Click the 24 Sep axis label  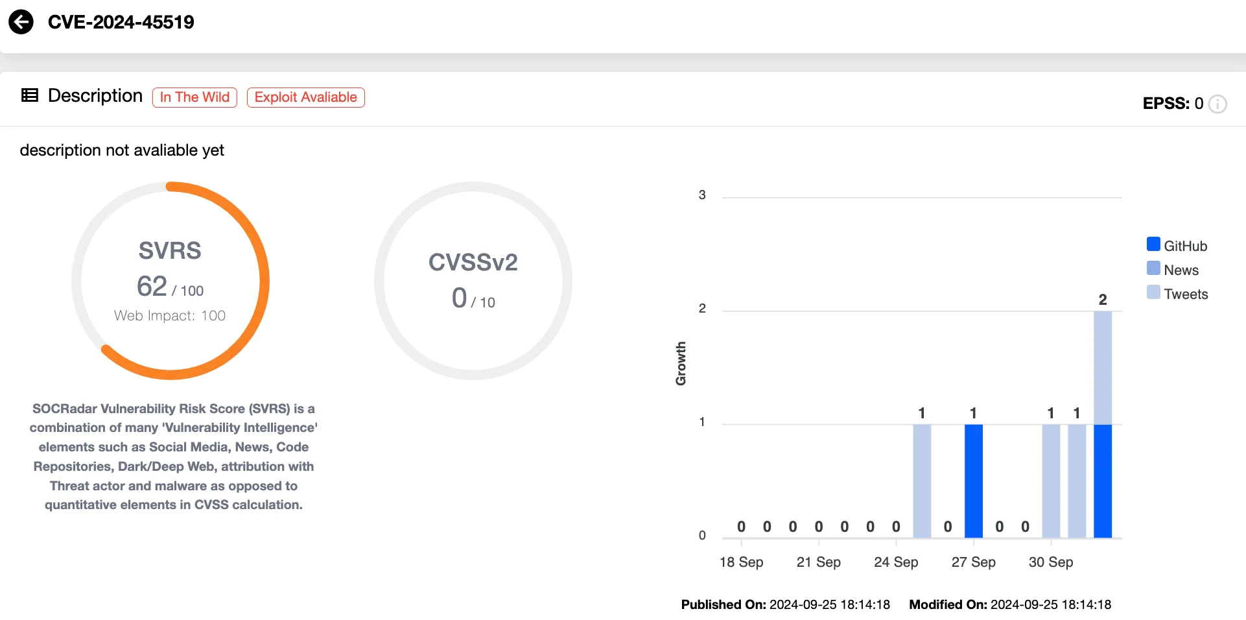click(x=896, y=562)
